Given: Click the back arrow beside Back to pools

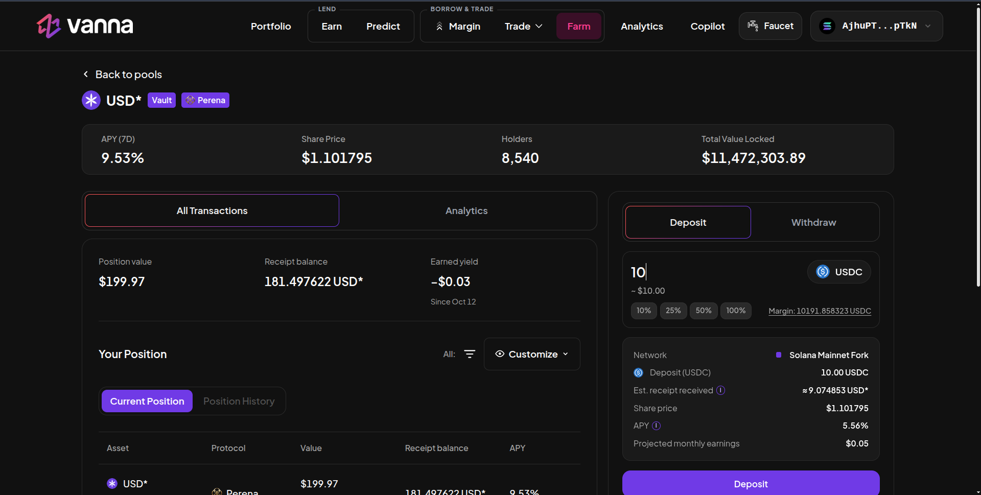Looking at the screenshot, I should [86, 74].
